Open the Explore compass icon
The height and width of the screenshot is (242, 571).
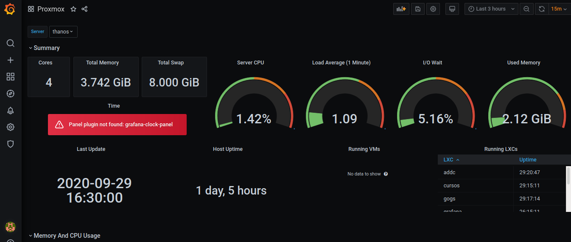pyautogui.click(x=11, y=94)
